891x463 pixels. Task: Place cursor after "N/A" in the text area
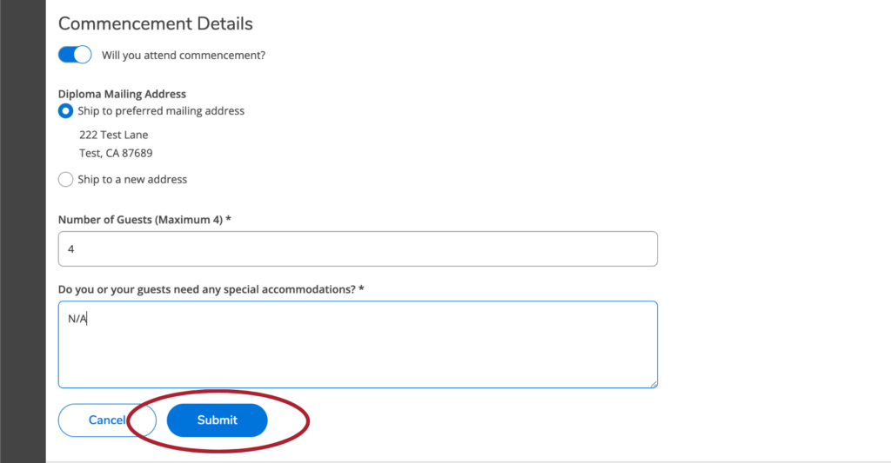pos(89,319)
